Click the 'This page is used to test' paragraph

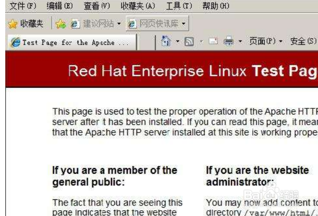click(x=185, y=122)
